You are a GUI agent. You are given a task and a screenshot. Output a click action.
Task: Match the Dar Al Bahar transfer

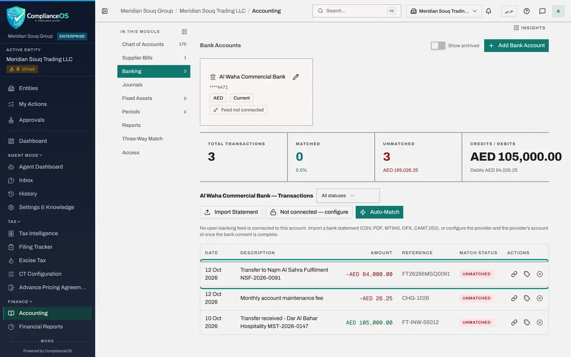(x=514, y=322)
